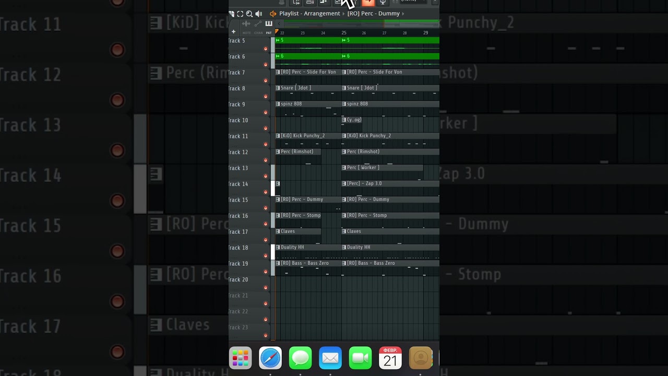668x376 pixels.
Task: Click the piano keys PAT icon
Action: tap(269, 23)
